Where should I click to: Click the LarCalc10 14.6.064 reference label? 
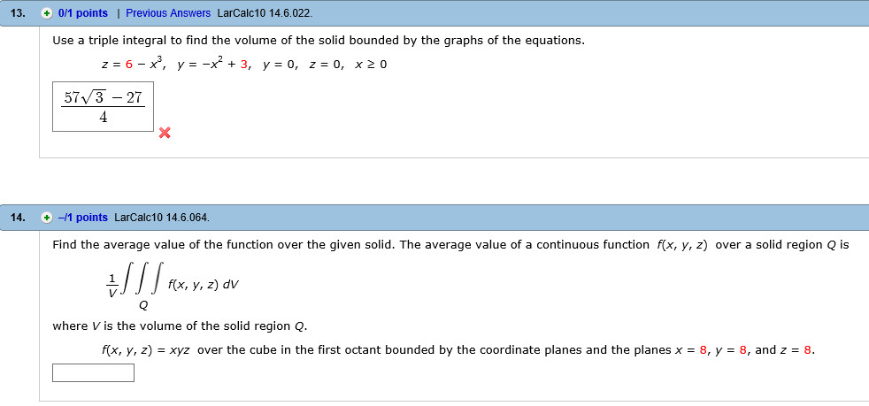click(162, 218)
